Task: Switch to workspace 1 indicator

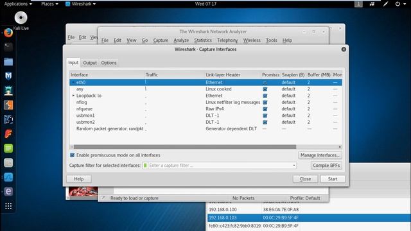Action: coord(358,4)
